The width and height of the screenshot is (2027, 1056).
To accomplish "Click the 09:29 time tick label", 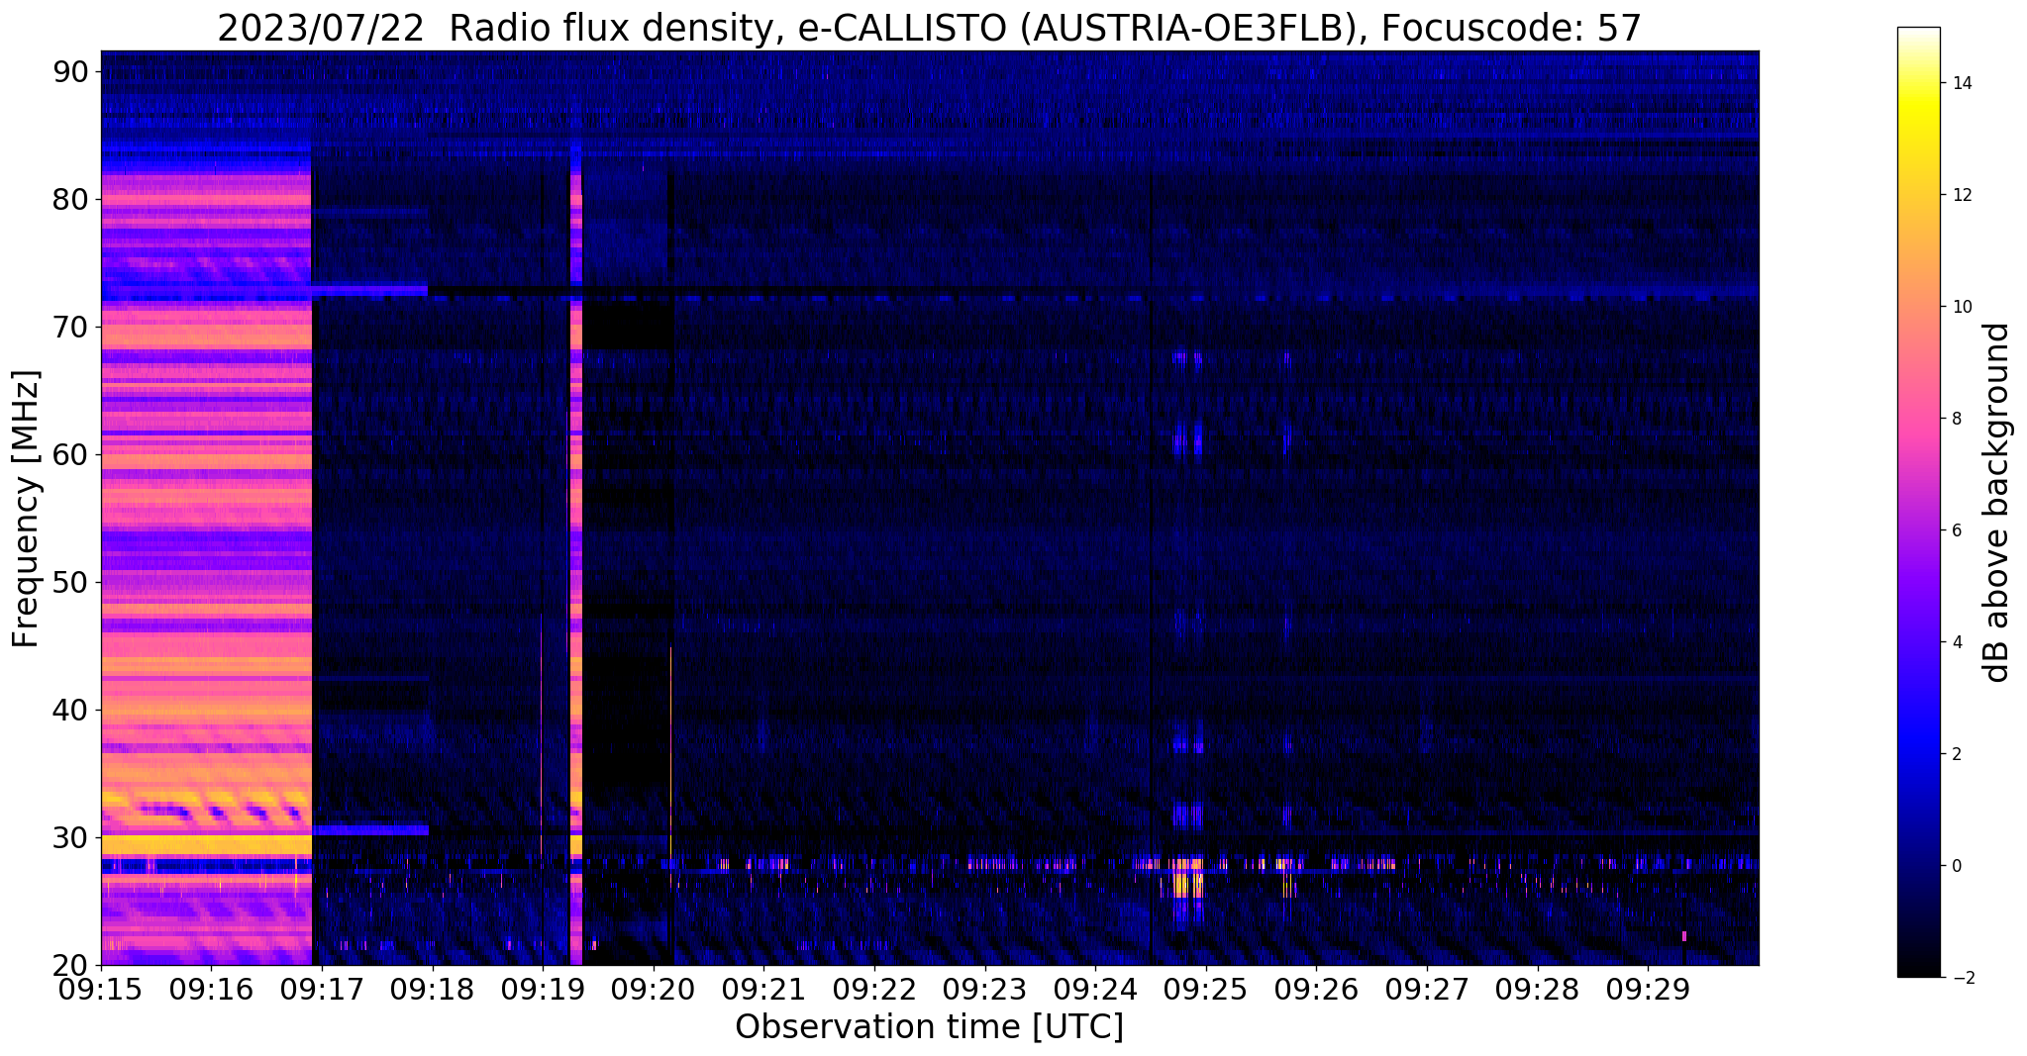I will pyautogui.click(x=1649, y=988).
